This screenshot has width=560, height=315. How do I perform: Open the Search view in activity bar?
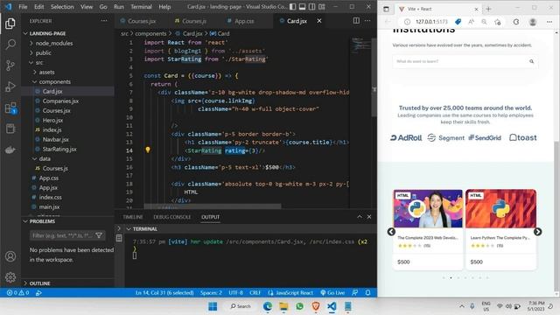10,45
